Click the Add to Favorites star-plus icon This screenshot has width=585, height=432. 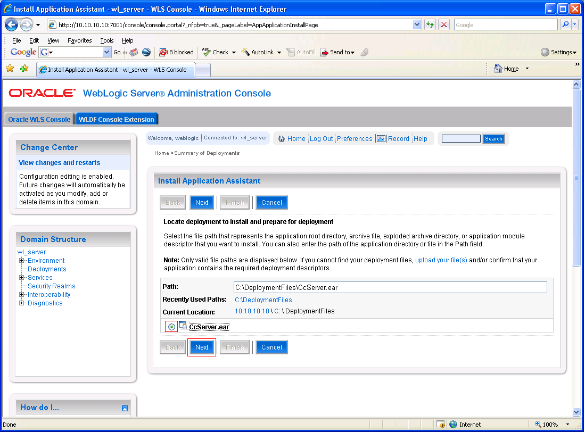point(24,69)
